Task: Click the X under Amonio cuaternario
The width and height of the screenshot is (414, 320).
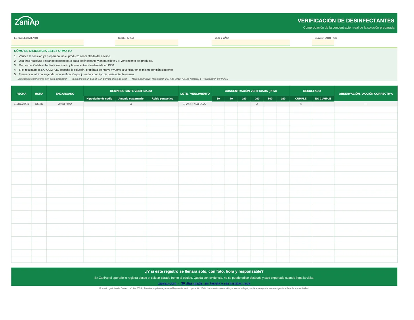Action: tap(131, 104)
